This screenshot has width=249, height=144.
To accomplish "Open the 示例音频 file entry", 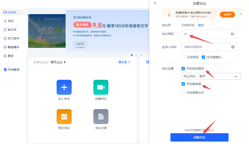I will (13, 70).
